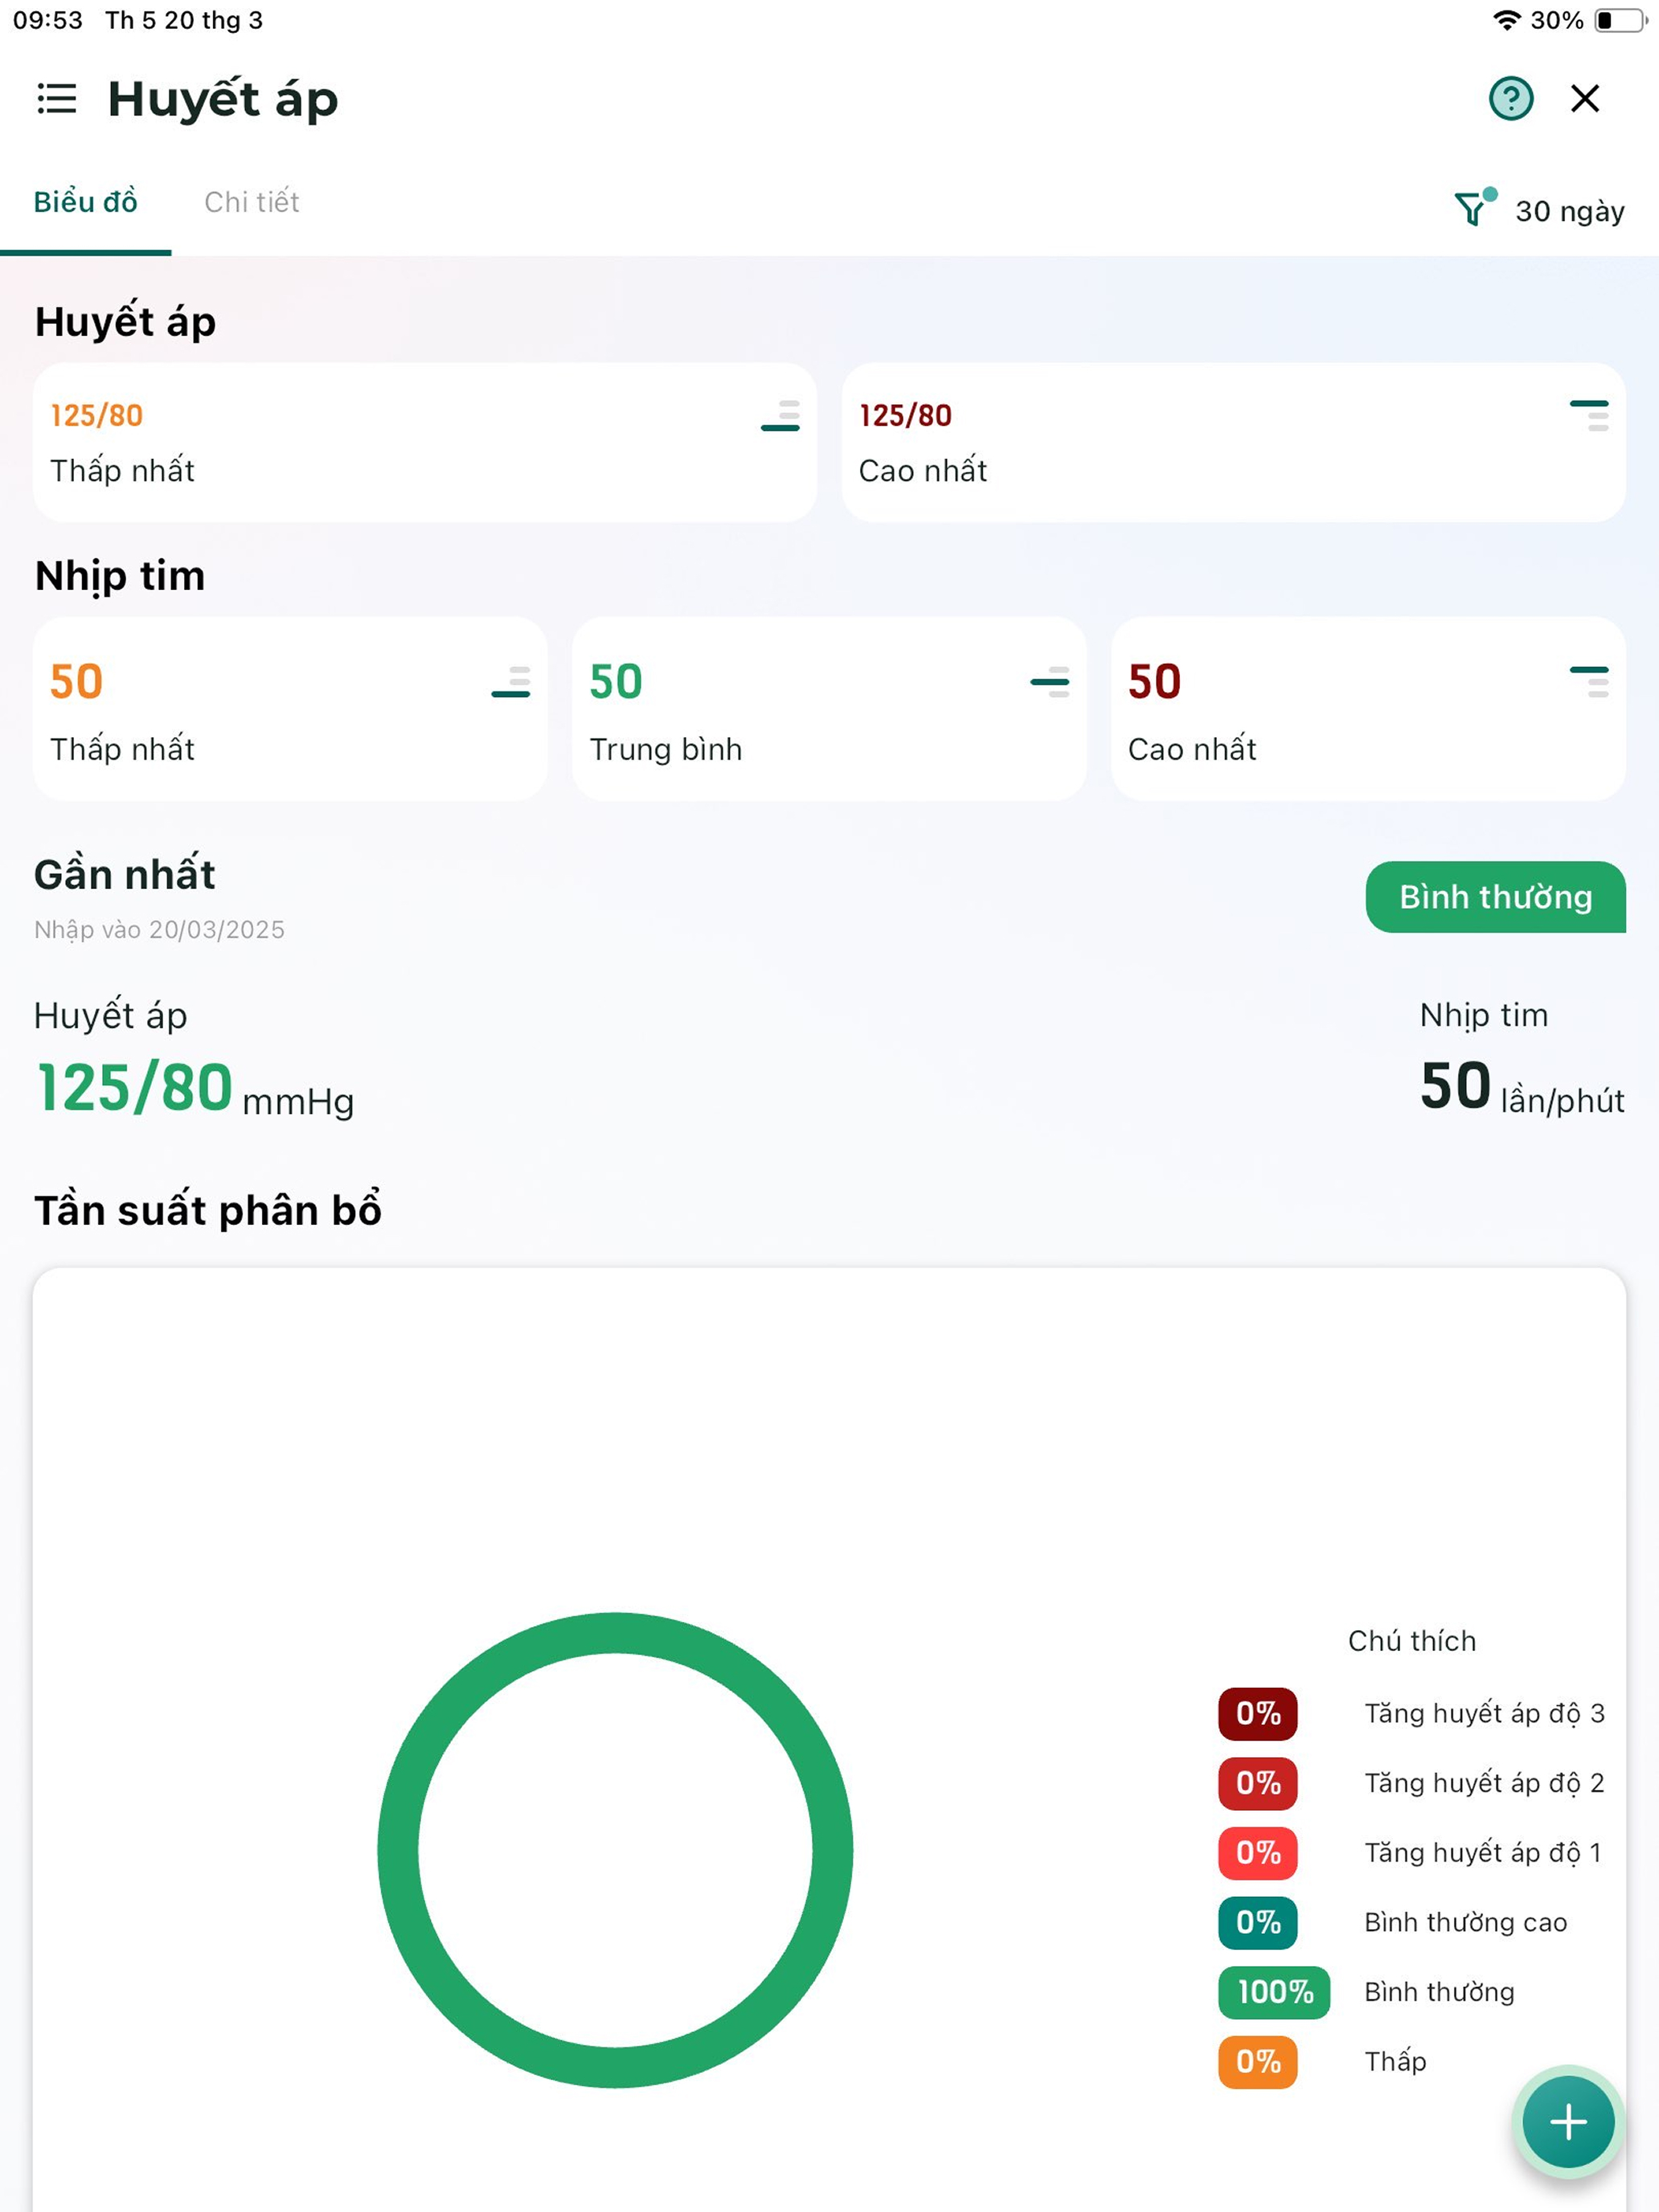Tap the highest-level icon on blood pressure Cao nhất card
1659x2212 pixels.
pos(1589,416)
